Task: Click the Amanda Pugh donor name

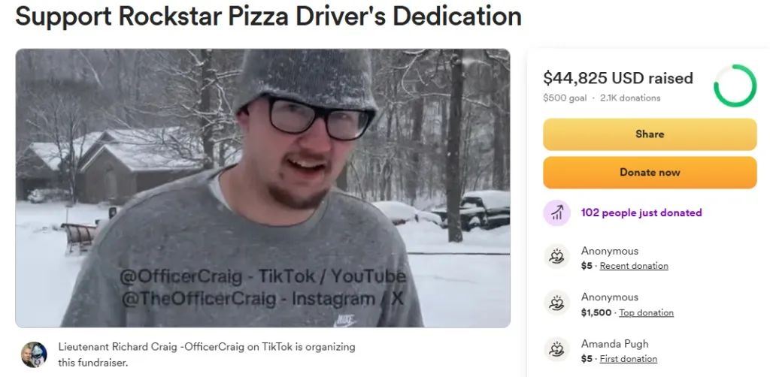Action: click(614, 344)
